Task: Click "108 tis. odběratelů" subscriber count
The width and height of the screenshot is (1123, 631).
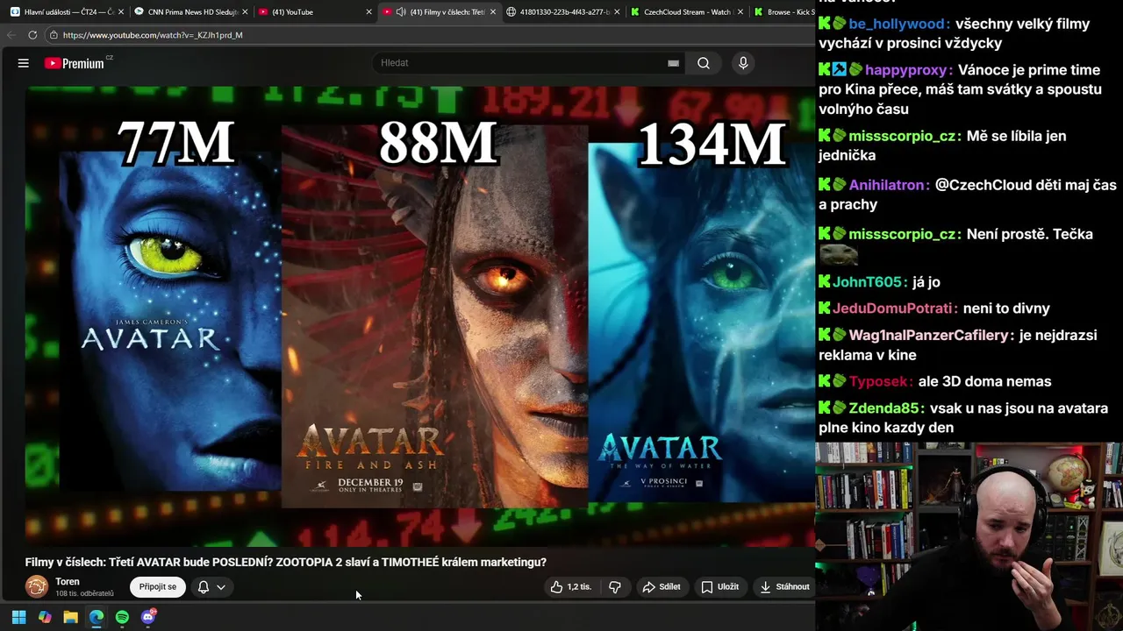Action: click(84, 593)
